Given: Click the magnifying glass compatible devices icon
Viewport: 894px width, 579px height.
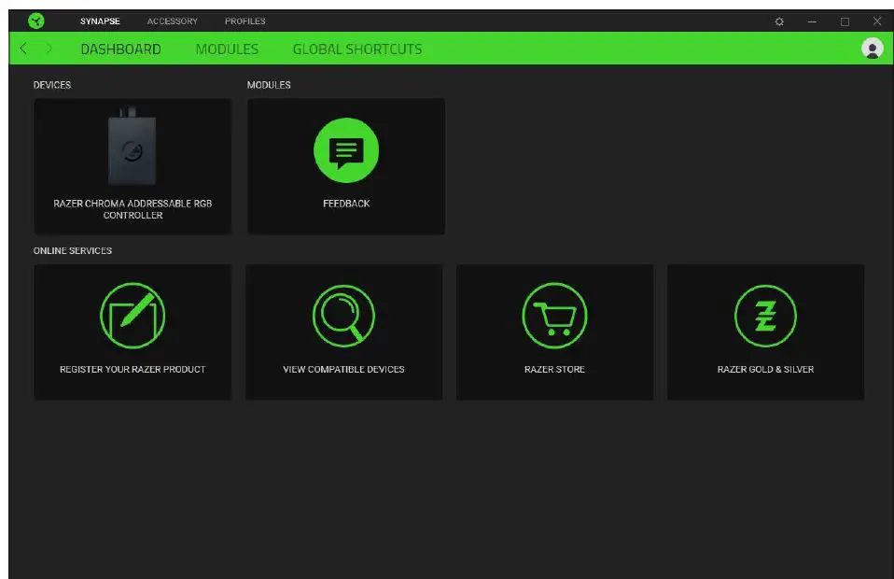Looking at the screenshot, I should [x=343, y=316].
